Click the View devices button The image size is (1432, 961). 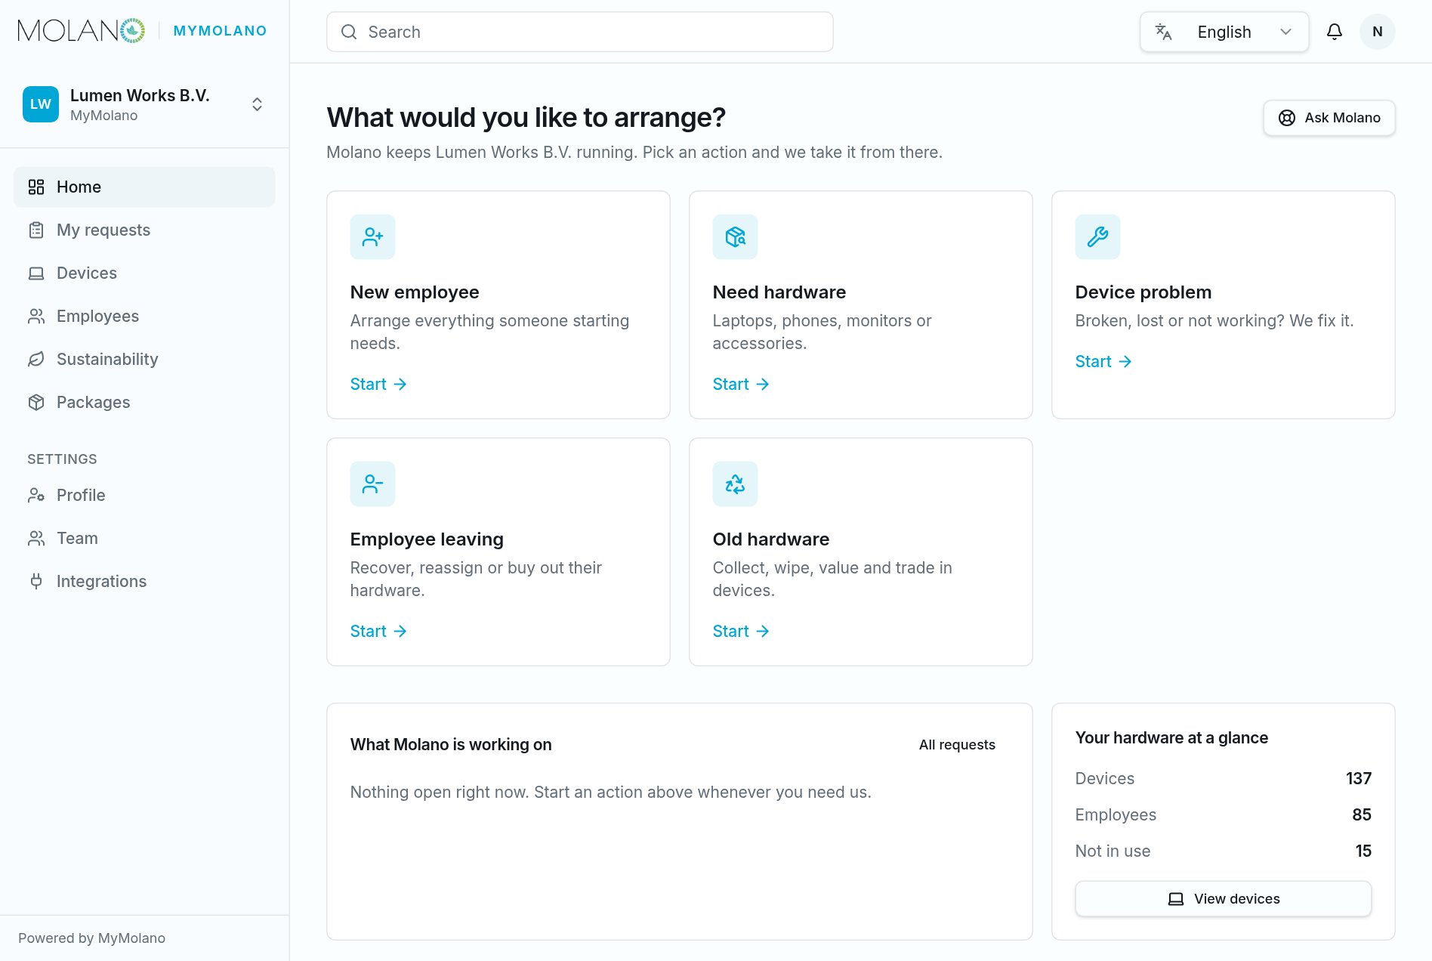pyautogui.click(x=1224, y=899)
